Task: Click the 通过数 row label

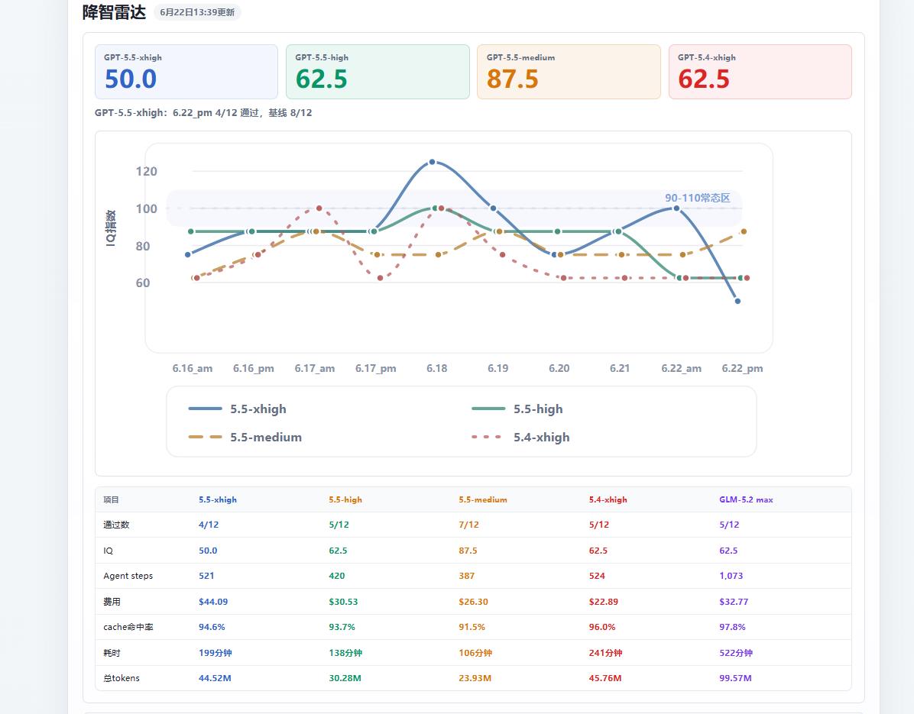Action: coord(116,525)
